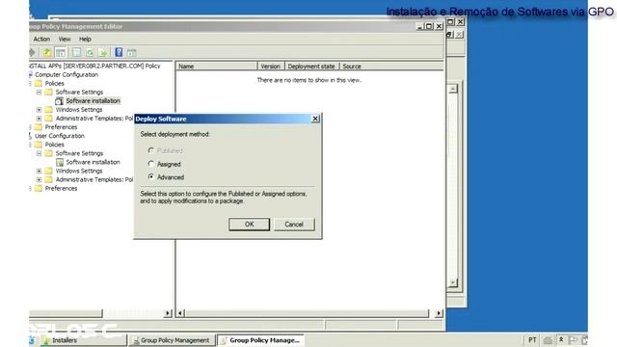The width and height of the screenshot is (617, 347).
Task: Click right arrow of list pane scrollbar
Action: [439, 313]
